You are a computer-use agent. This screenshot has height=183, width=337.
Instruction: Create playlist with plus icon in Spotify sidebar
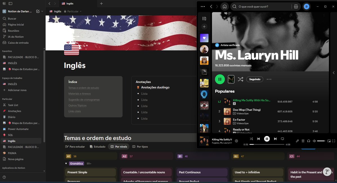pyautogui.click(x=204, y=27)
